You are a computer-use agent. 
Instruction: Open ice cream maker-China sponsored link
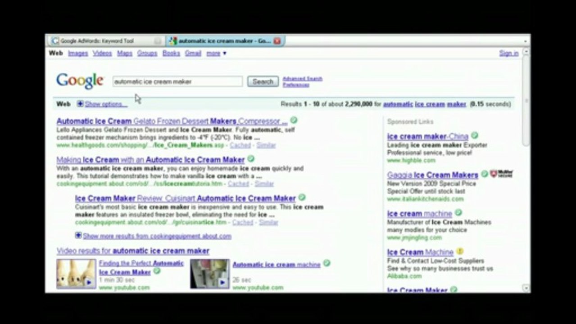[x=428, y=136]
